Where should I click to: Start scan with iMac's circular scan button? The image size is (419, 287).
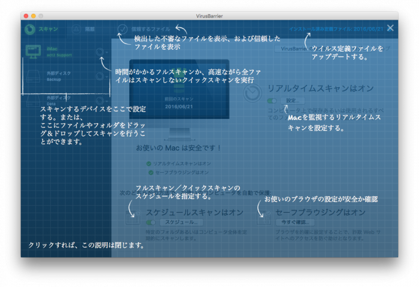click(x=100, y=52)
